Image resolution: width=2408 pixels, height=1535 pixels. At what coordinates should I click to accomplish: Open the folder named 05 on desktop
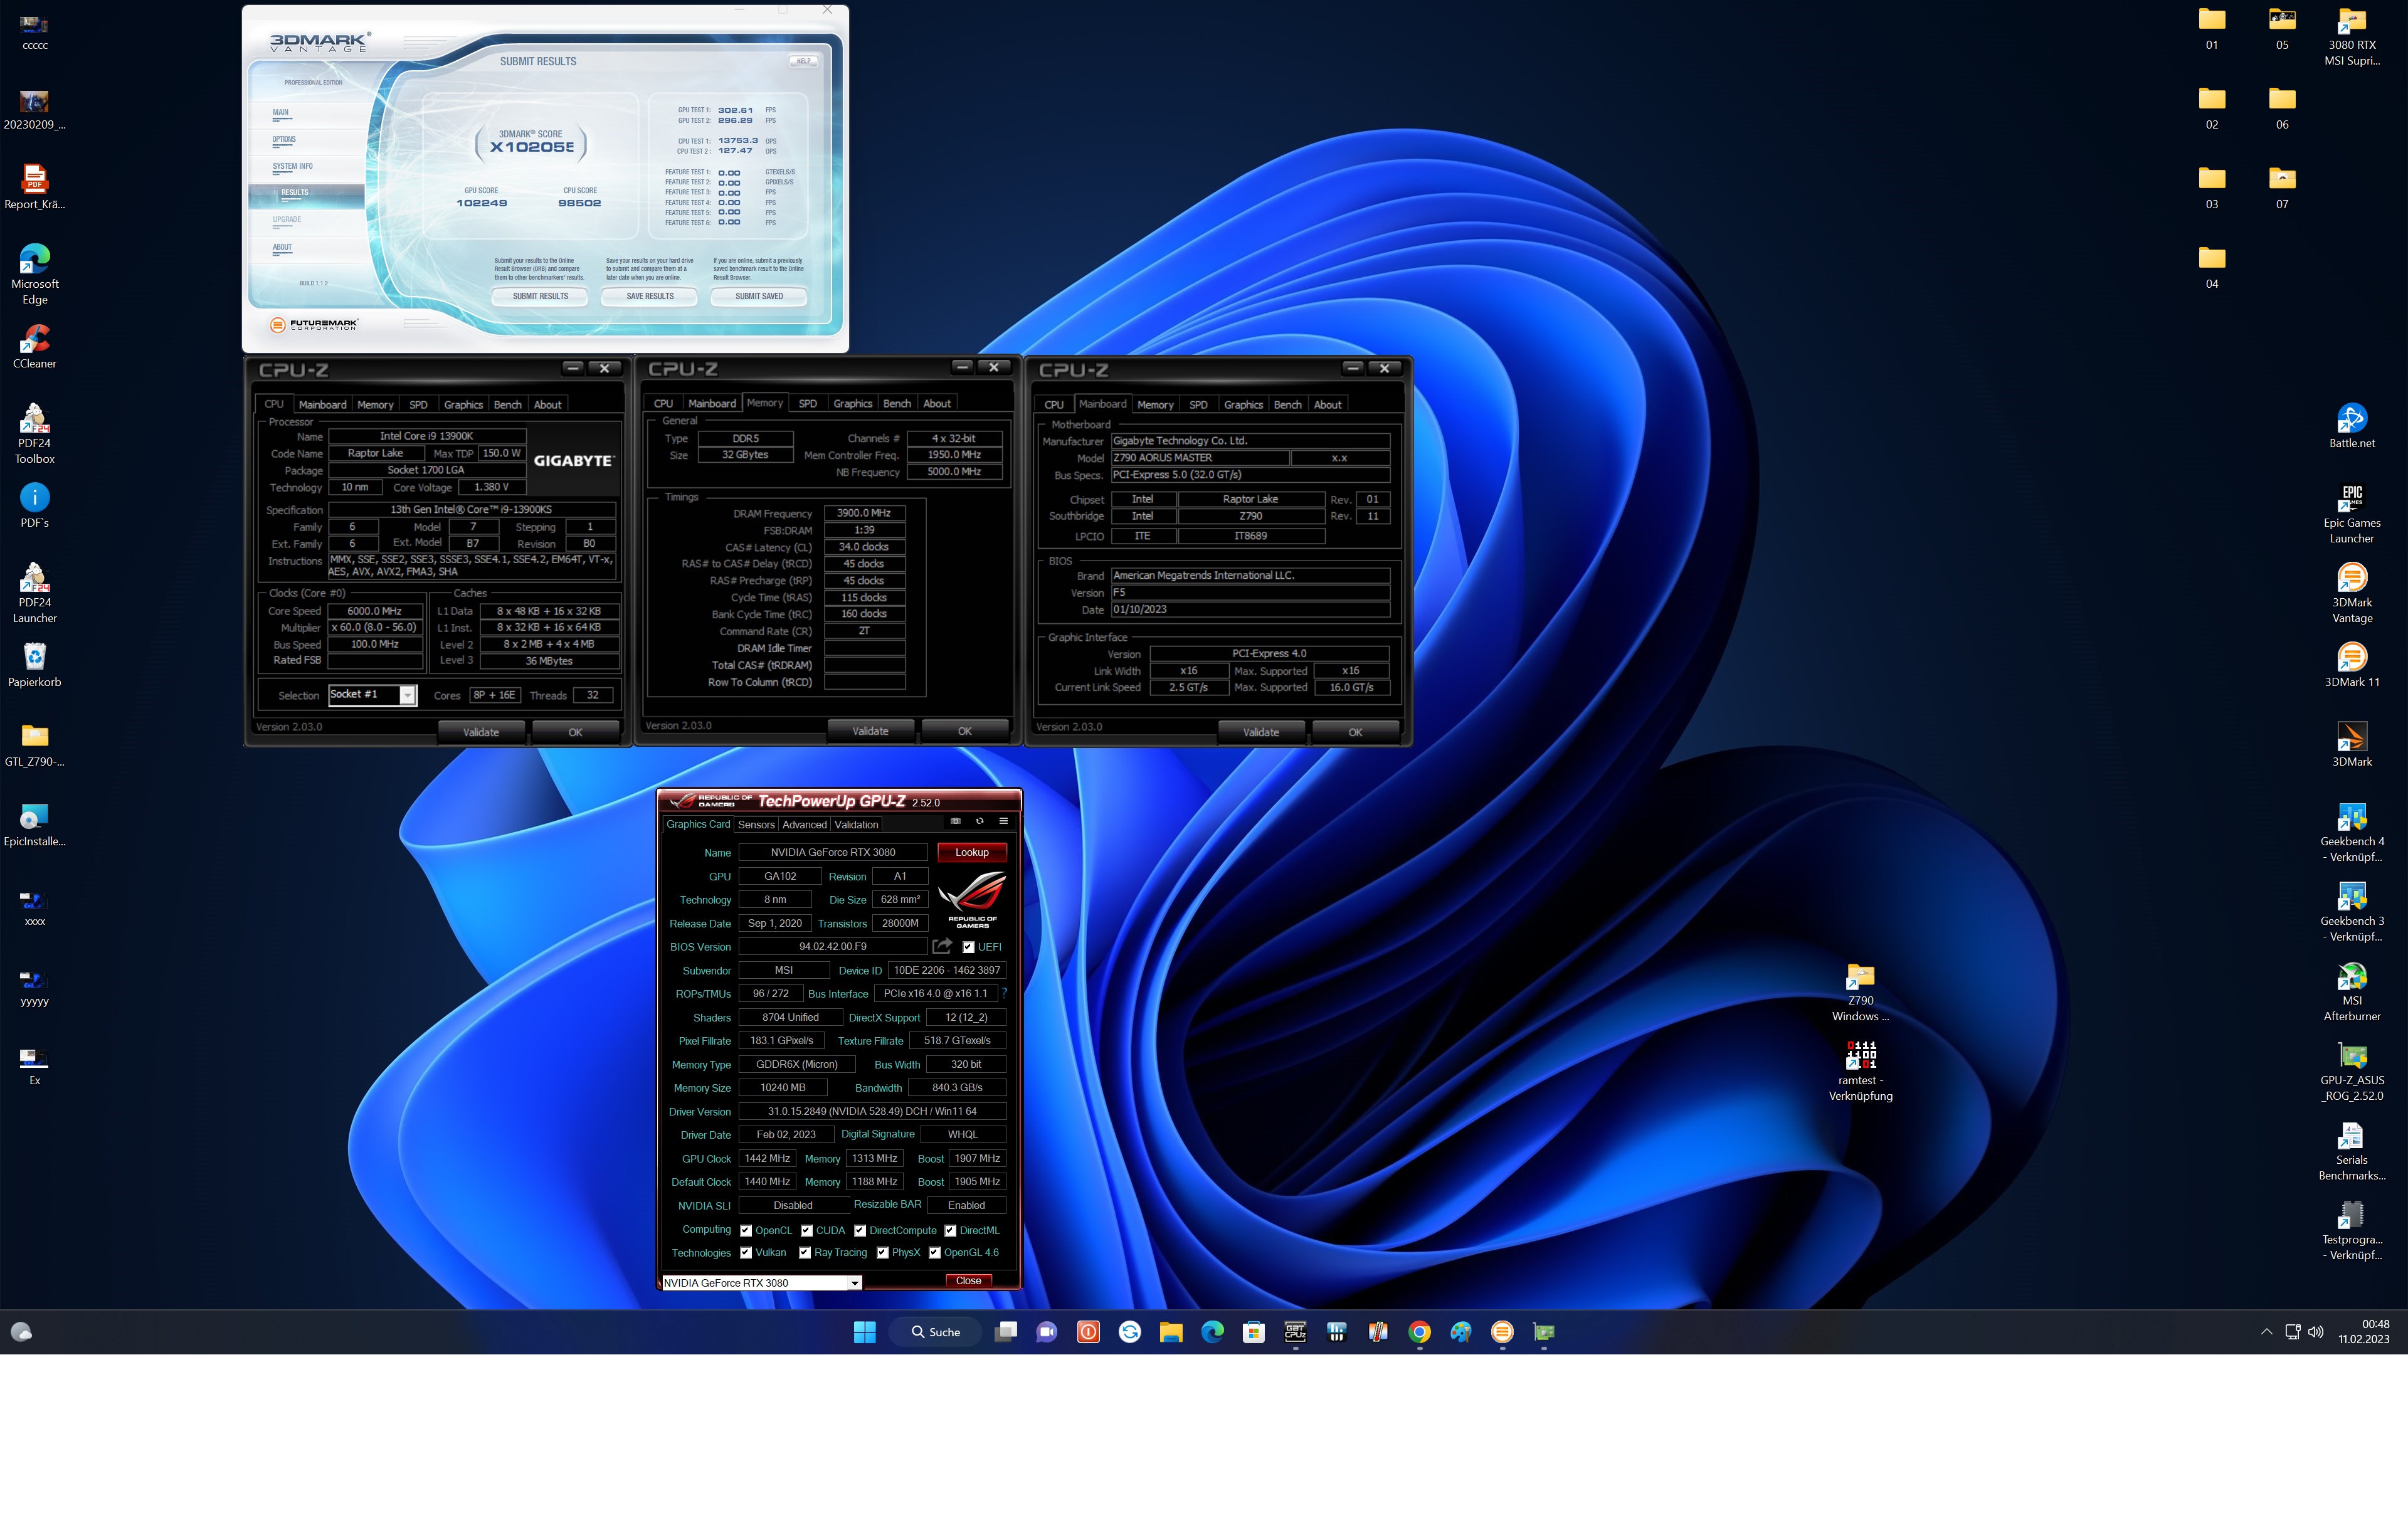click(2282, 28)
